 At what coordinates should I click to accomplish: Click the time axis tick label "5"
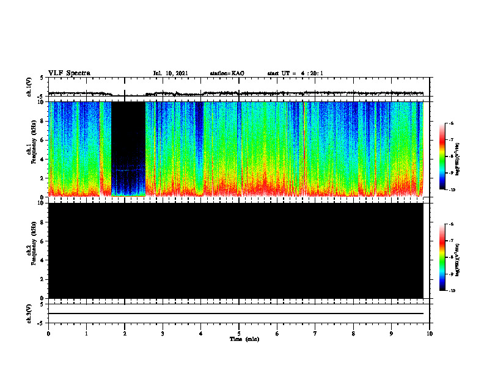coord(239,334)
